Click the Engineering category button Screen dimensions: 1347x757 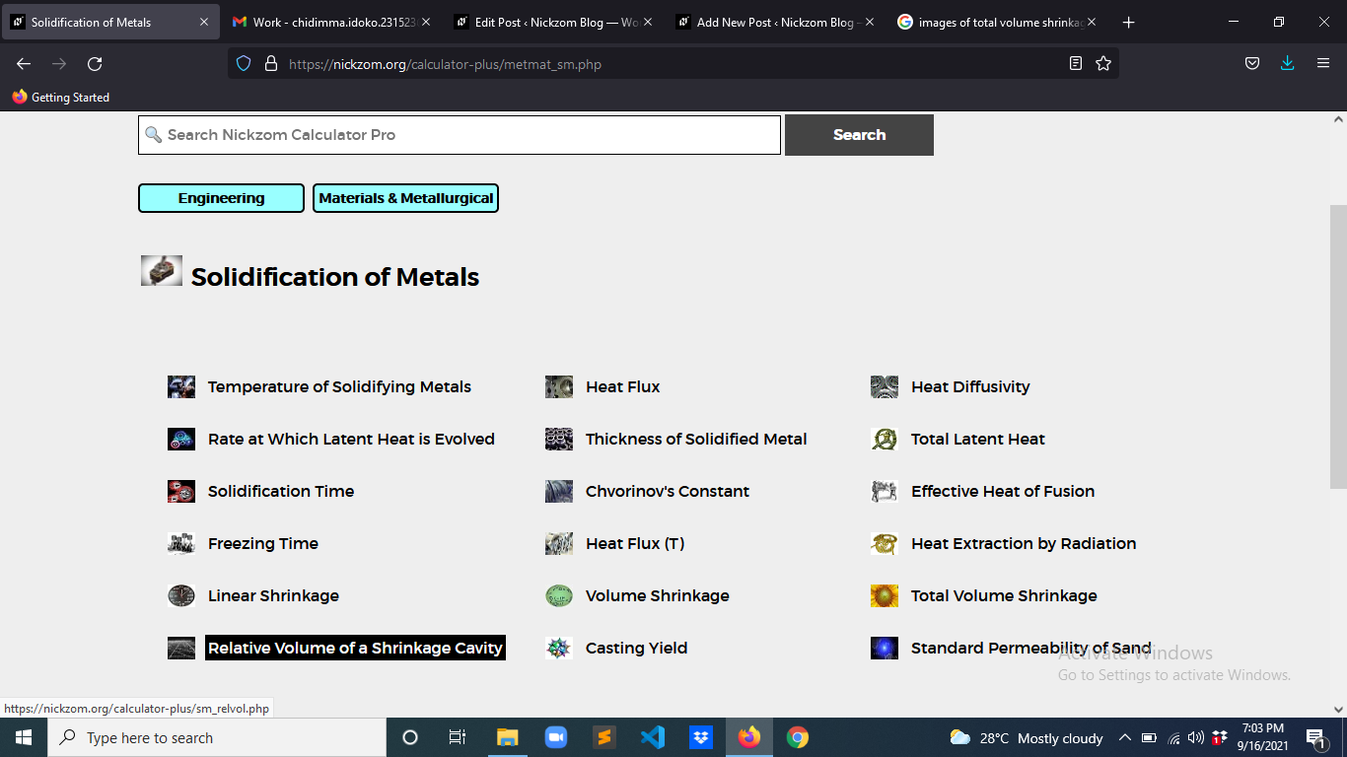click(x=221, y=198)
